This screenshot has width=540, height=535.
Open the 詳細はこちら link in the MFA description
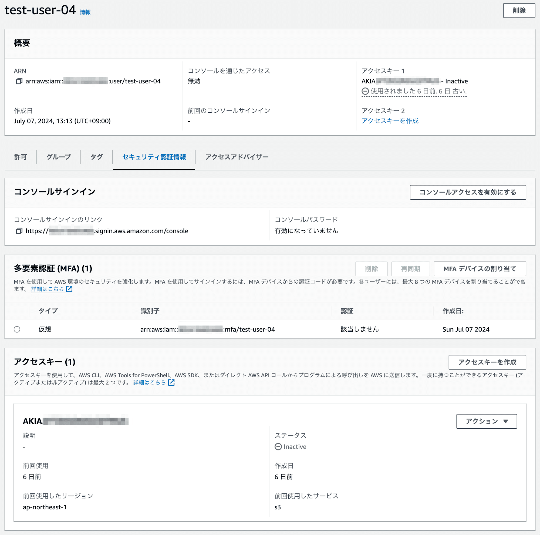[48, 289]
